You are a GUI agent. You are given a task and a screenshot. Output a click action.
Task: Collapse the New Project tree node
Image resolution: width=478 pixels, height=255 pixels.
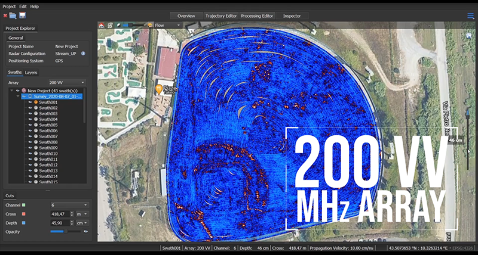[11, 91]
